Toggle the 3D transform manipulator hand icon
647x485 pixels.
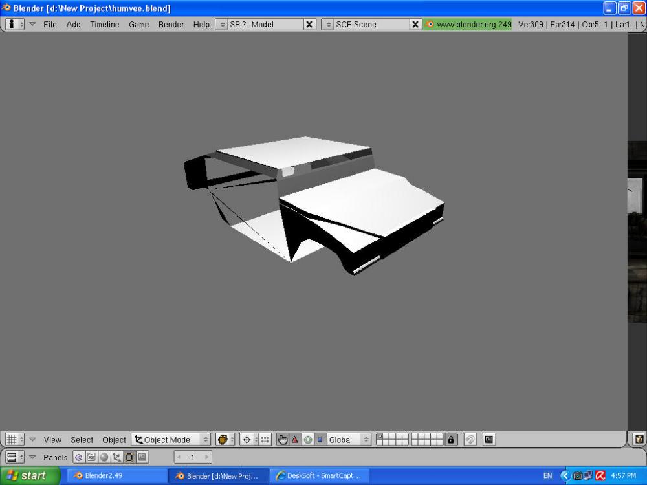click(x=283, y=440)
